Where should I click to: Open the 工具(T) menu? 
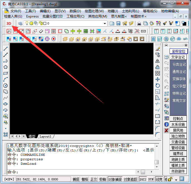coord(30,11)
